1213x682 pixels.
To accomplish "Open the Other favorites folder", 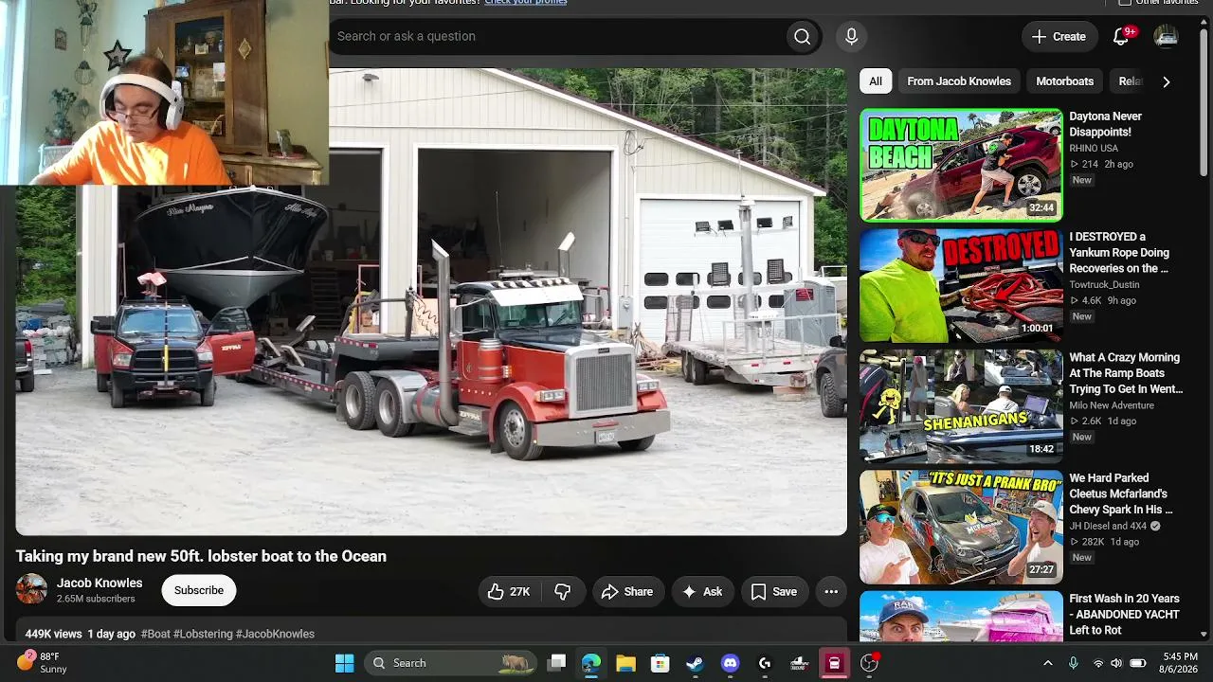I will 1159,3.
